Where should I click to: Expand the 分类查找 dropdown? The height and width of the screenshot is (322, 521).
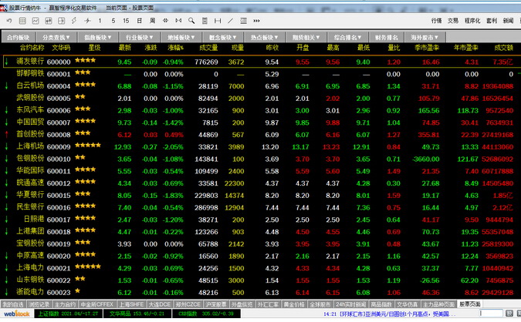[56, 37]
